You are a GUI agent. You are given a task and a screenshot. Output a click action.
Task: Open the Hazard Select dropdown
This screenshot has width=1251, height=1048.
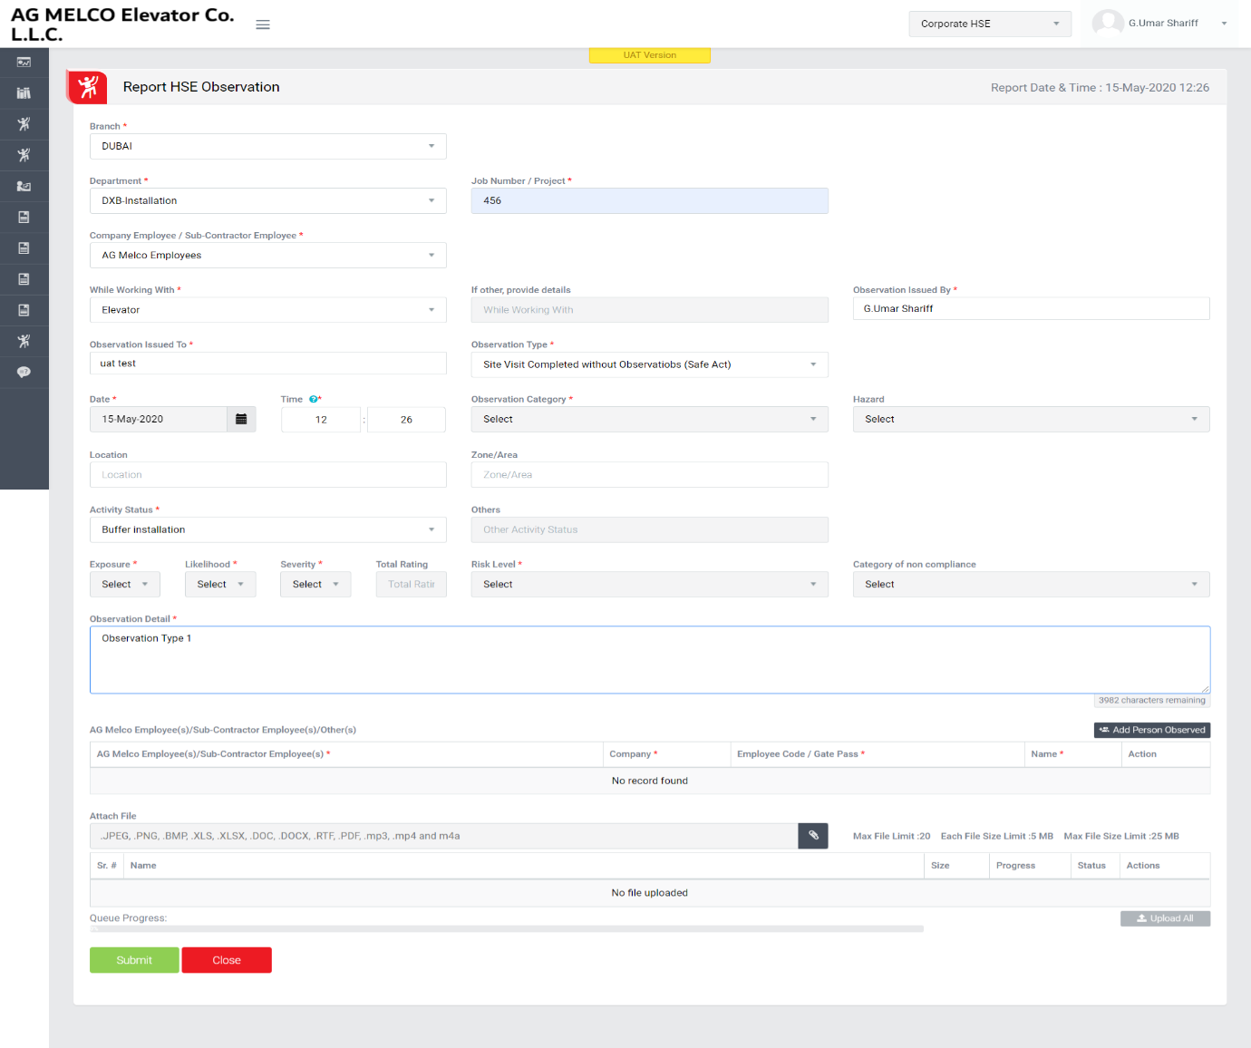[1032, 419]
